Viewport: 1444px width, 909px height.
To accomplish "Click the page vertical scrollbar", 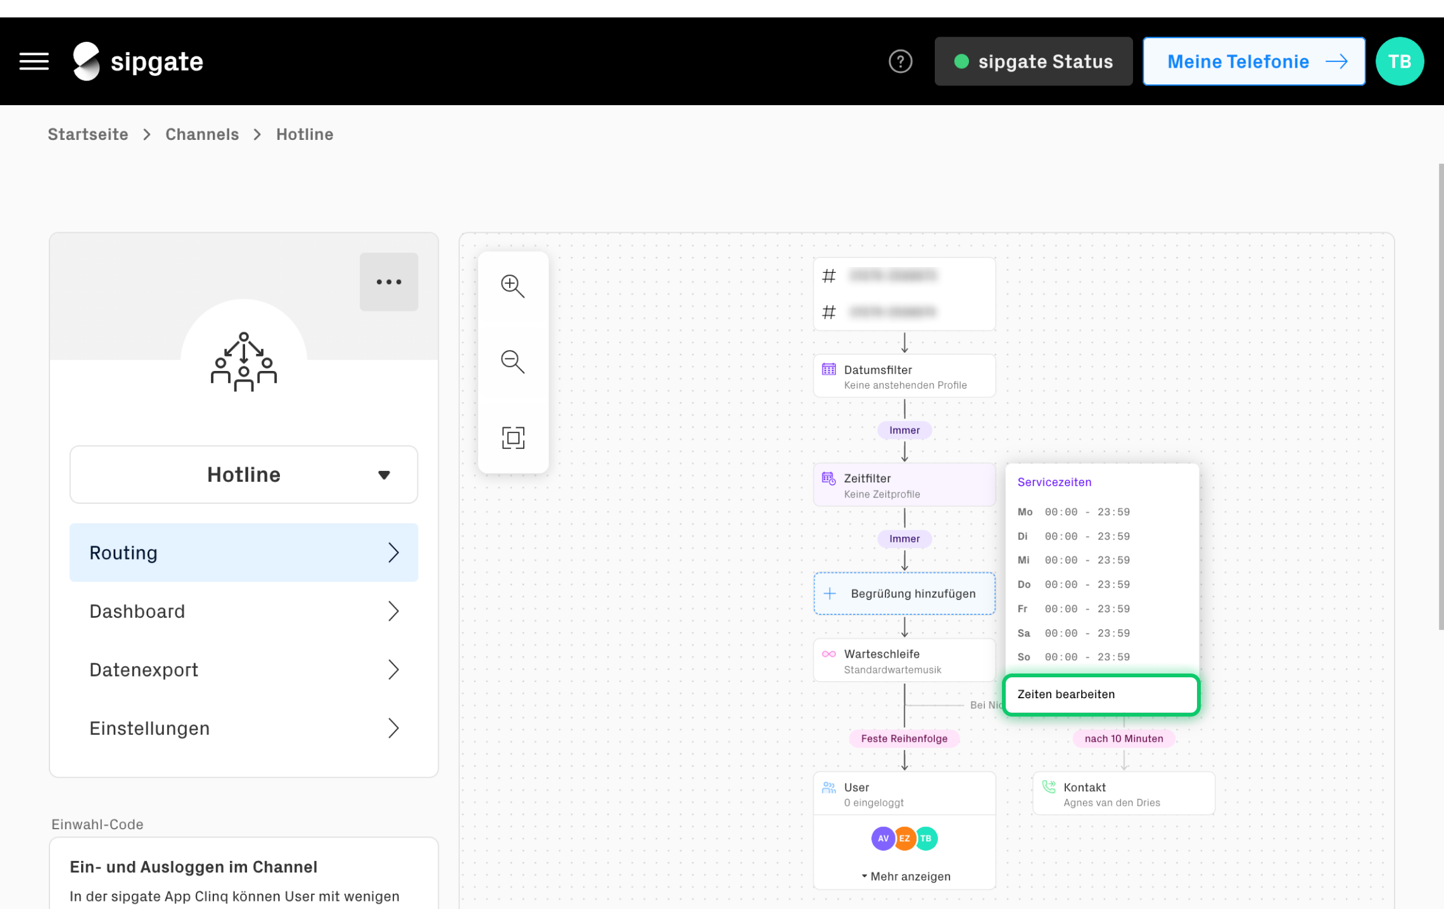I will (x=1441, y=397).
